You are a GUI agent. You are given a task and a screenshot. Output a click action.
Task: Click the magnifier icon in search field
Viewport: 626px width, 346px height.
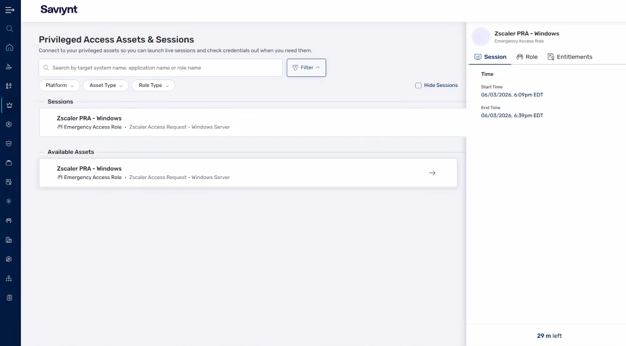click(x=46, y=68)
